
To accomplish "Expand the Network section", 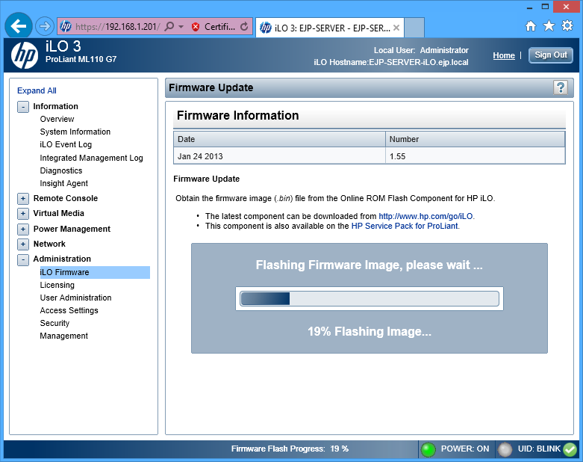I will (x=23, y=244).
